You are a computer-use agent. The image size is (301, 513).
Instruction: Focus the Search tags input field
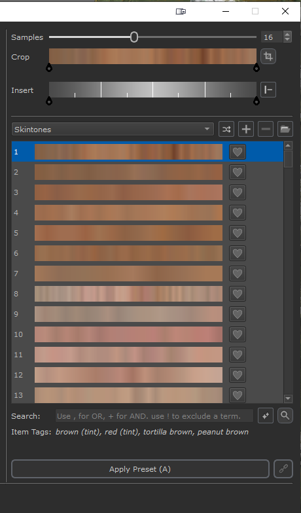154,416
